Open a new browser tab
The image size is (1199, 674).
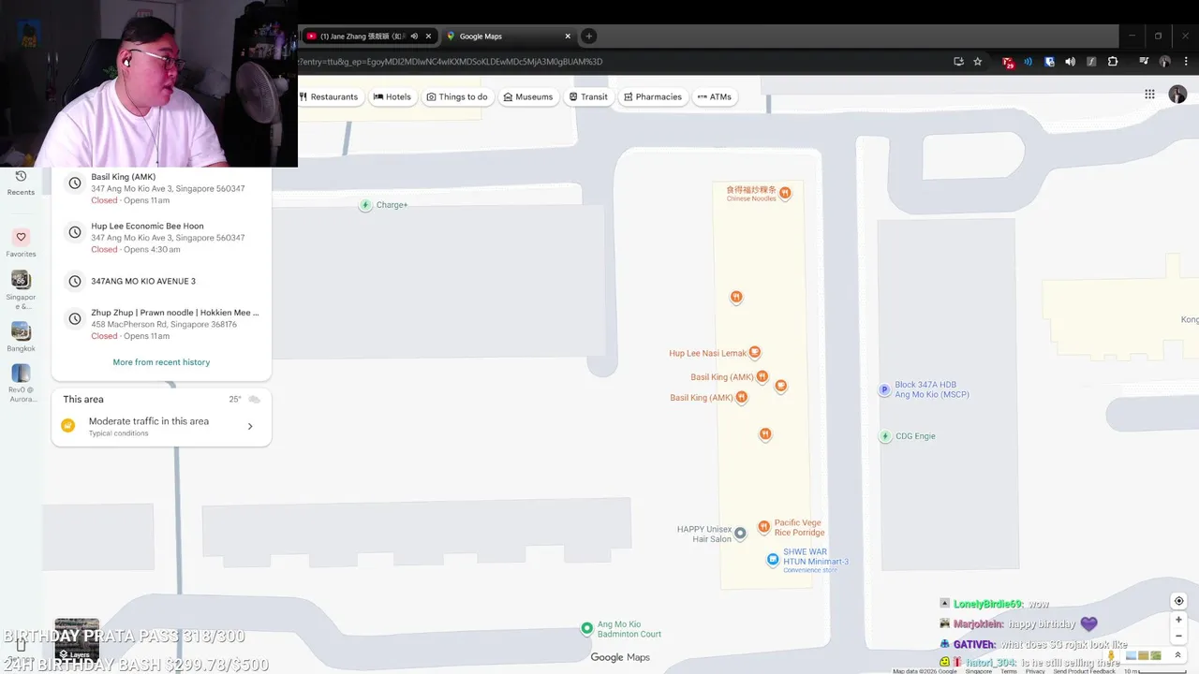pos(588,37)
